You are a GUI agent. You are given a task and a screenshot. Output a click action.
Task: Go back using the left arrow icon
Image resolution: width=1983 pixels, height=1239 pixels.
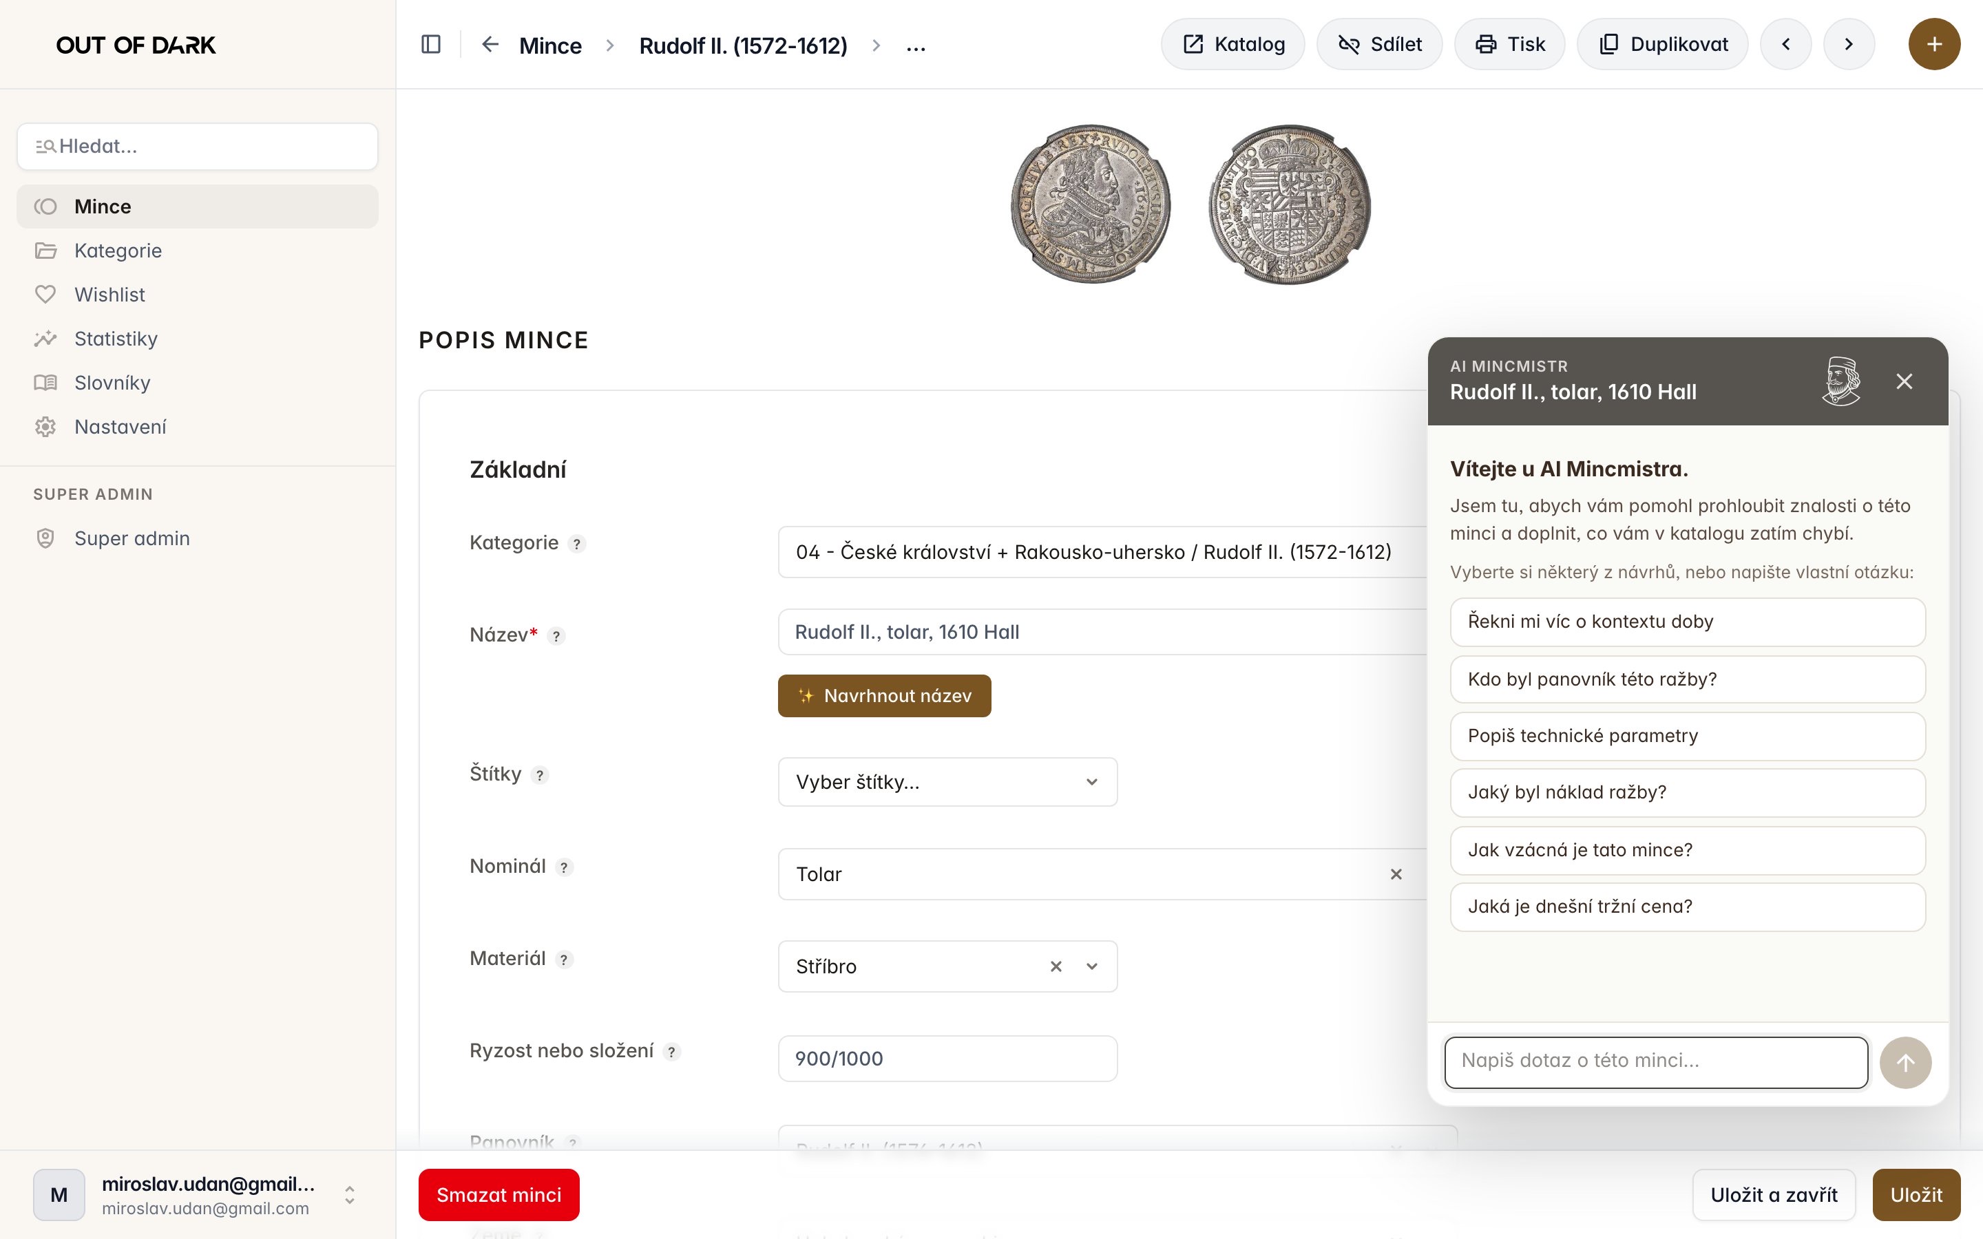(x=490, y=44)
